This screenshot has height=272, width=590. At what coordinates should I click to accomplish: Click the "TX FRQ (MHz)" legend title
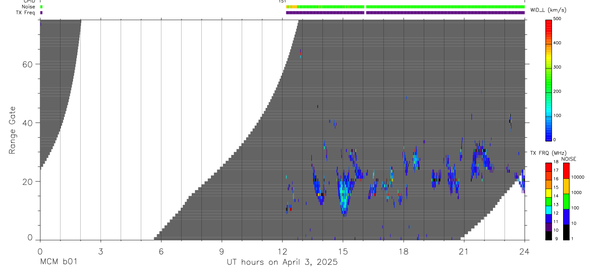coord(548,153)
